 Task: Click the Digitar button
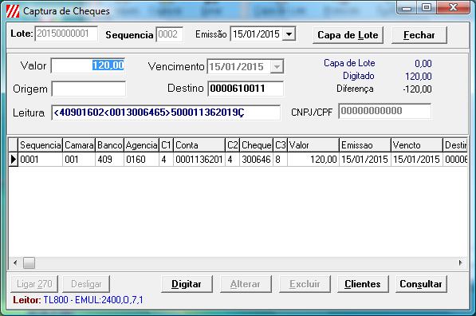tap(187, 284)
